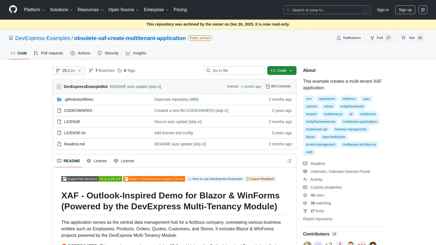Expand the Enterprise menu
This screenshot has width=436, height=245.
156,10
